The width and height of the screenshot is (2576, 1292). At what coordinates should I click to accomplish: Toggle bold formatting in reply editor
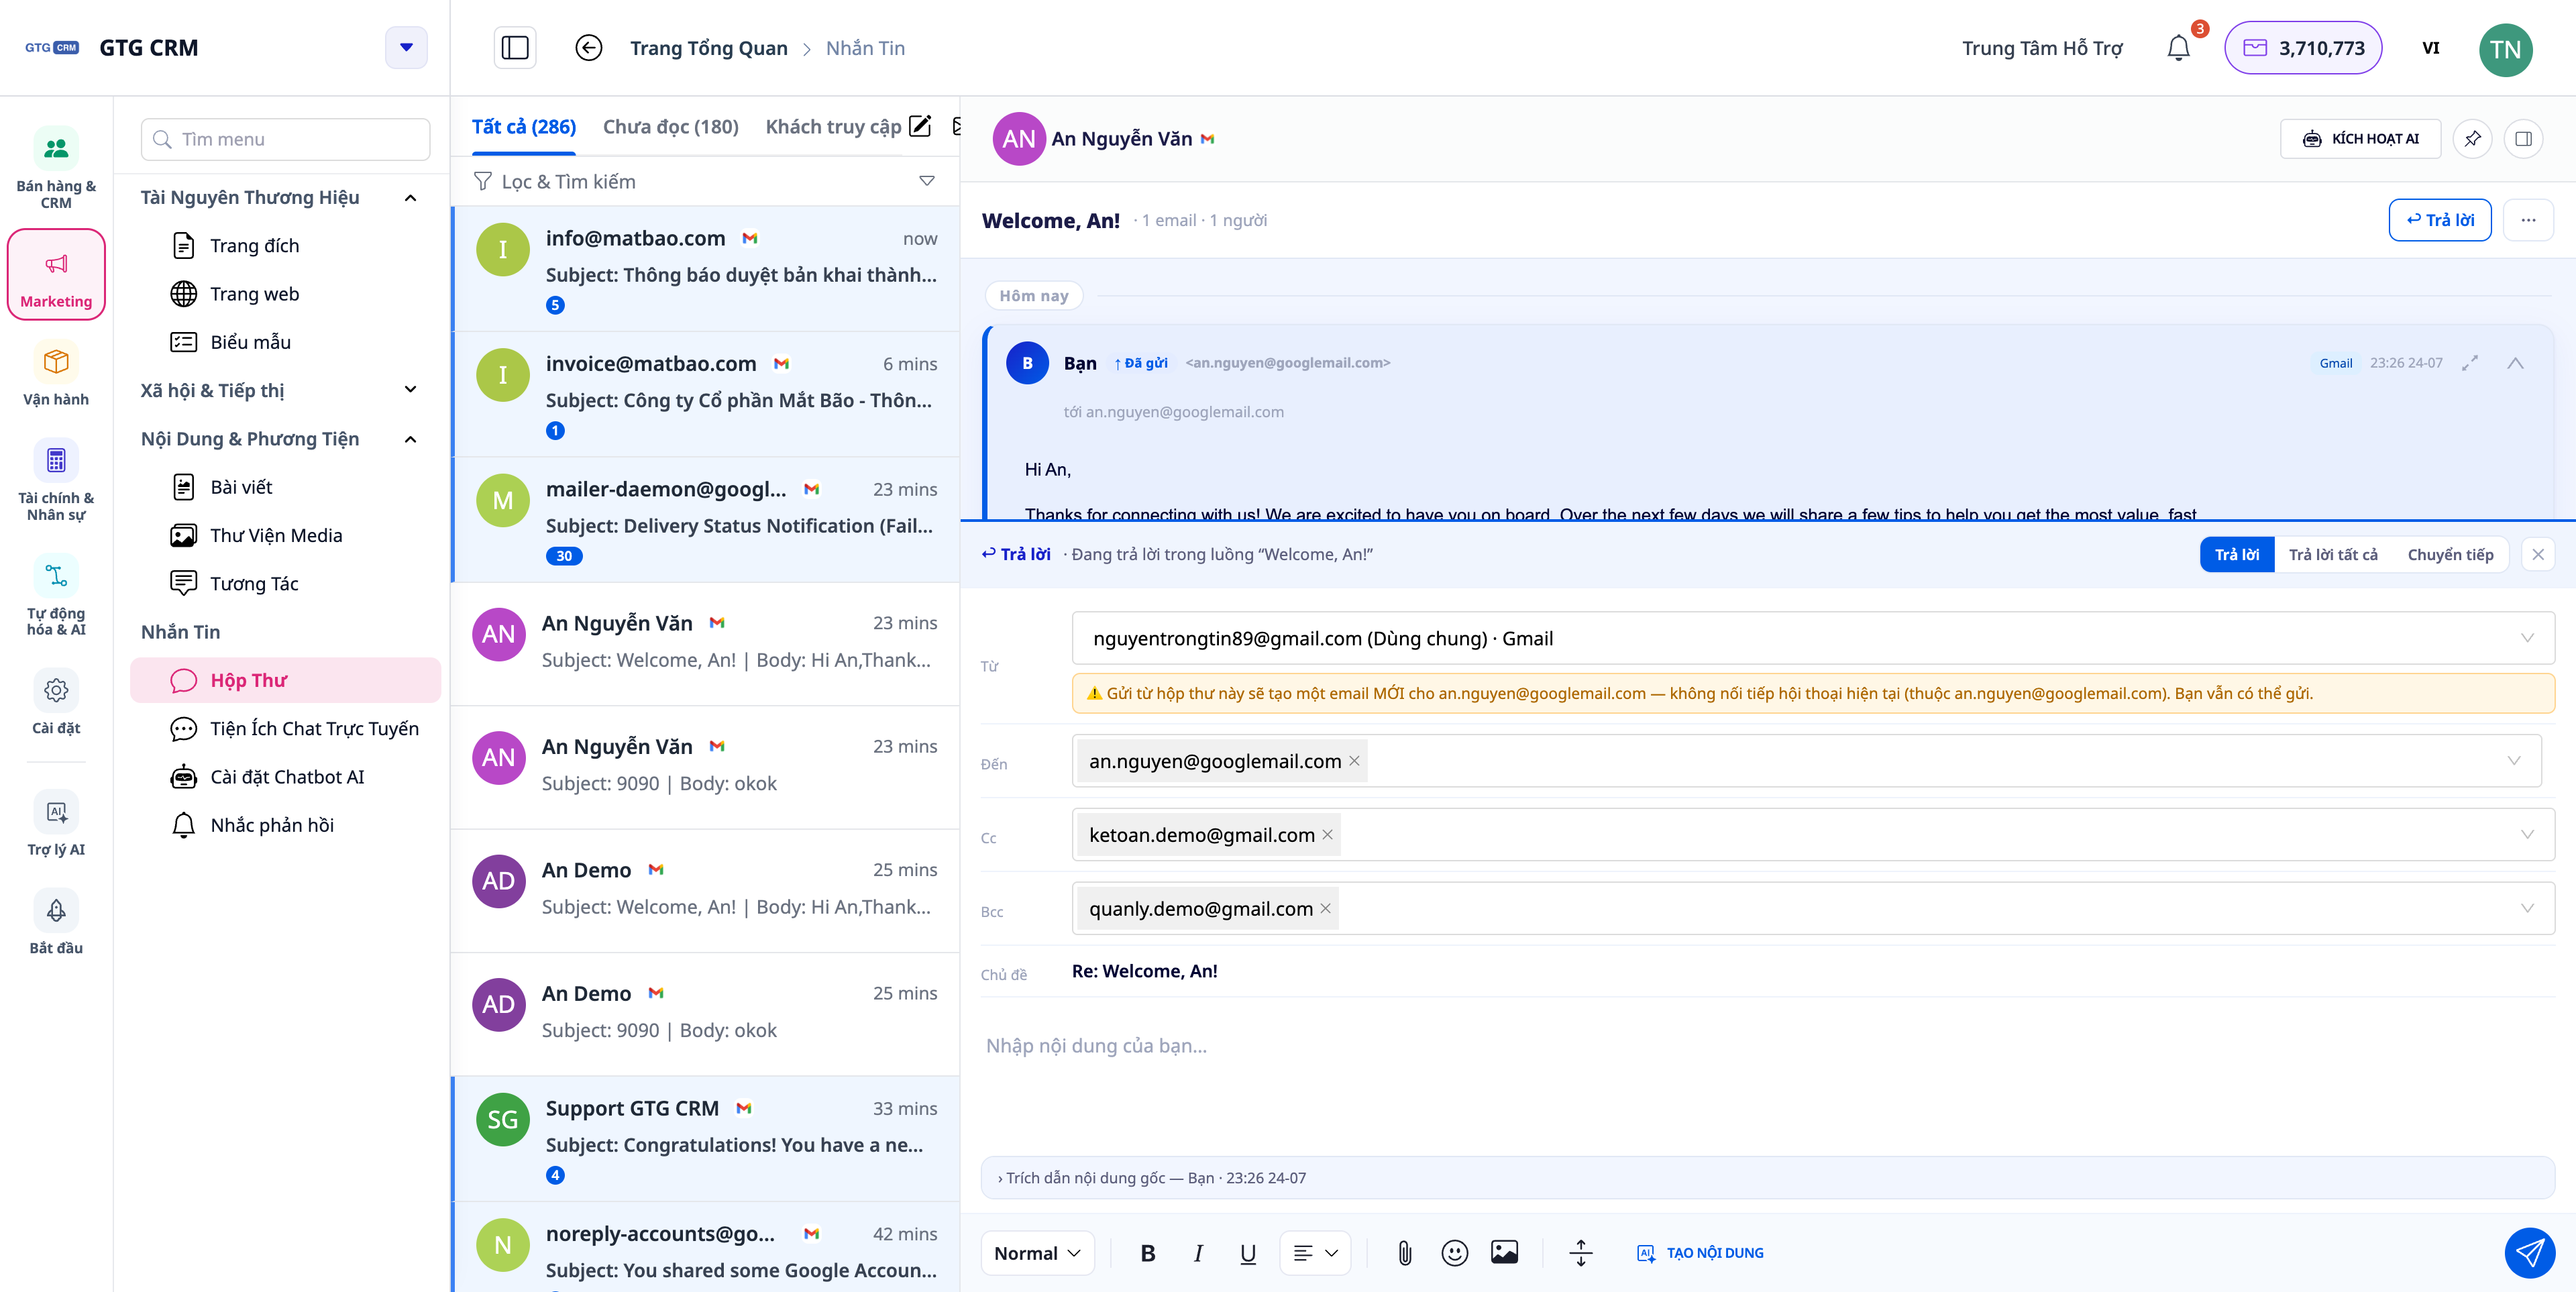point(1148,1253)
